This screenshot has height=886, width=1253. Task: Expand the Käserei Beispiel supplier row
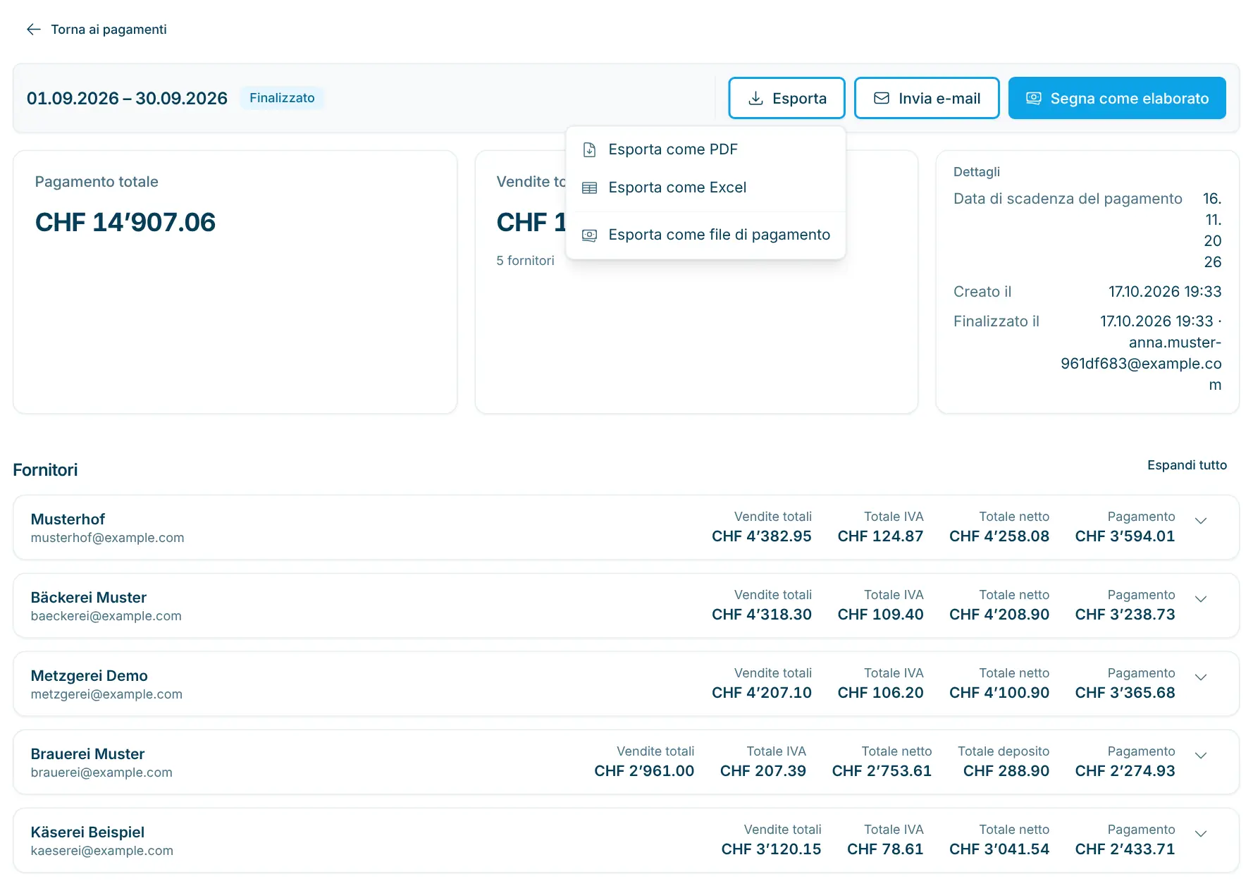(x=1201, y=834)
